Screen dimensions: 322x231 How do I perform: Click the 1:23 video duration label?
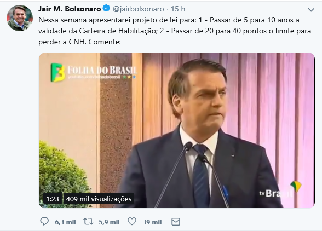coord(53,199)
